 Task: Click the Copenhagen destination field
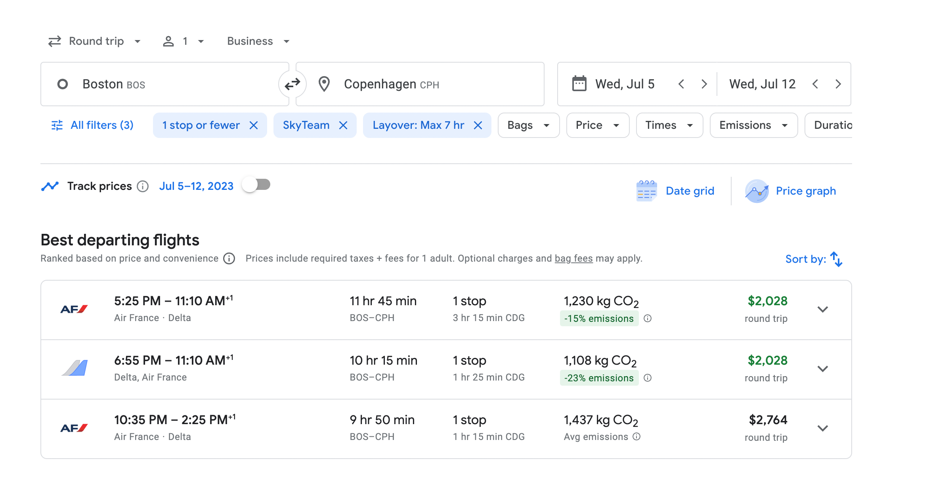tap(420, 84)
